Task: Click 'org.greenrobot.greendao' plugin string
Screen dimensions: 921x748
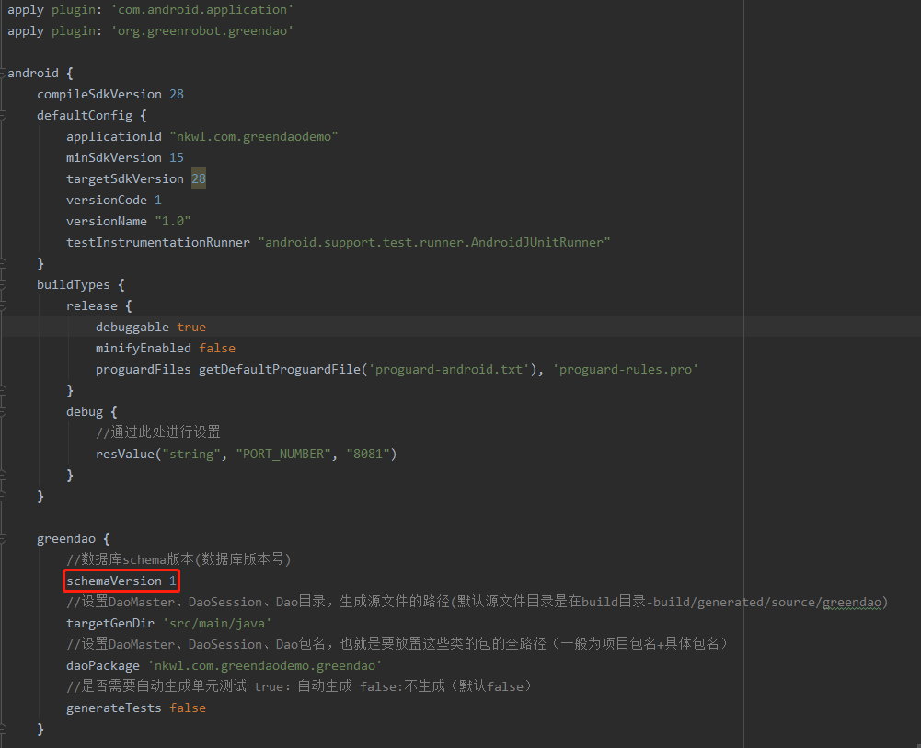Action: pyautogui.click(x=202, y=31)
